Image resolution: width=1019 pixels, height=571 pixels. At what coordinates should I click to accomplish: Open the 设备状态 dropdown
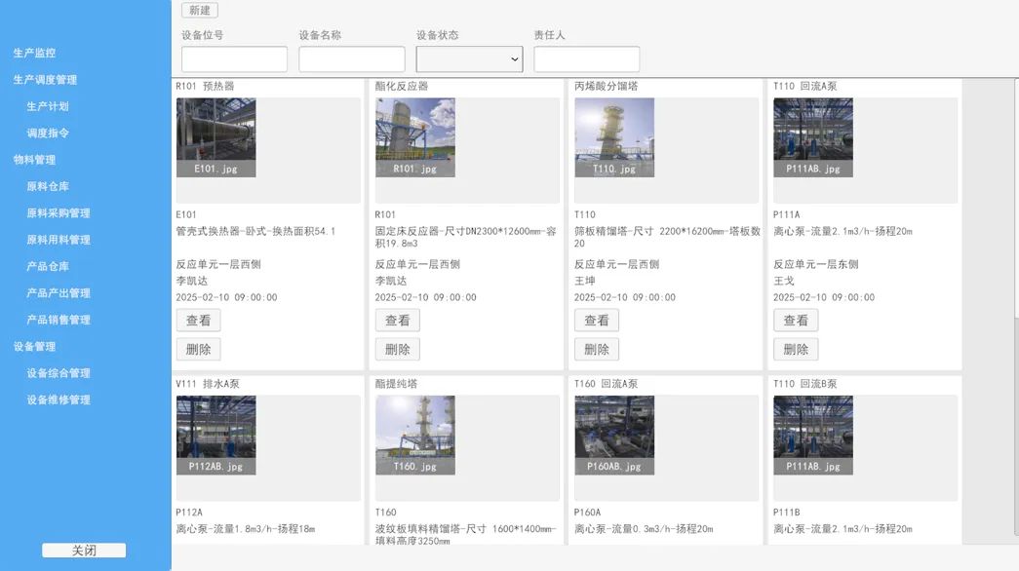(469, 59)
